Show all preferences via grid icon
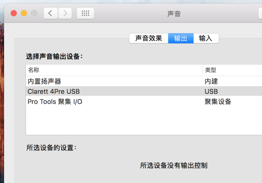Viewport: 262px width, 183px height. point(85,13)
